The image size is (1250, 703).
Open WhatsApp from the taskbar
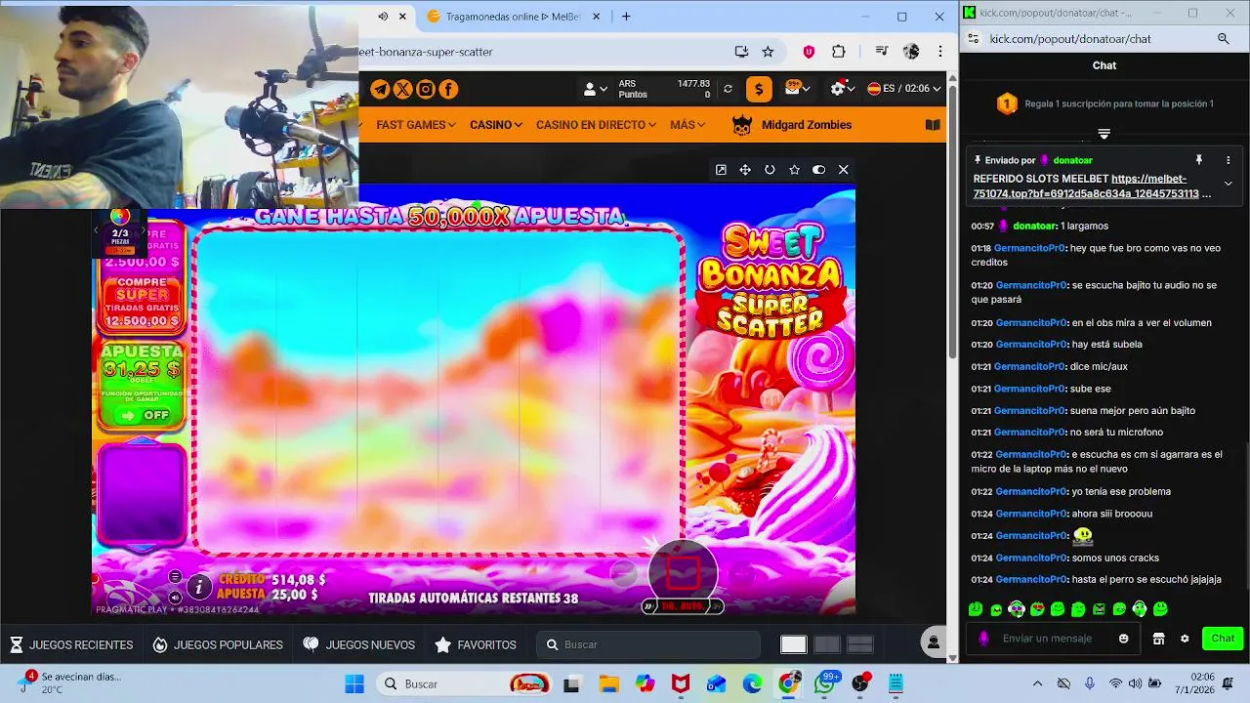pos(825,683)
